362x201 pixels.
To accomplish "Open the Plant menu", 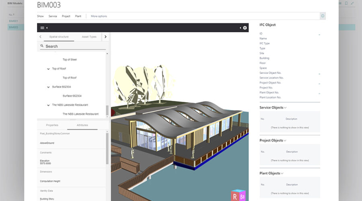I will point(78,16).
